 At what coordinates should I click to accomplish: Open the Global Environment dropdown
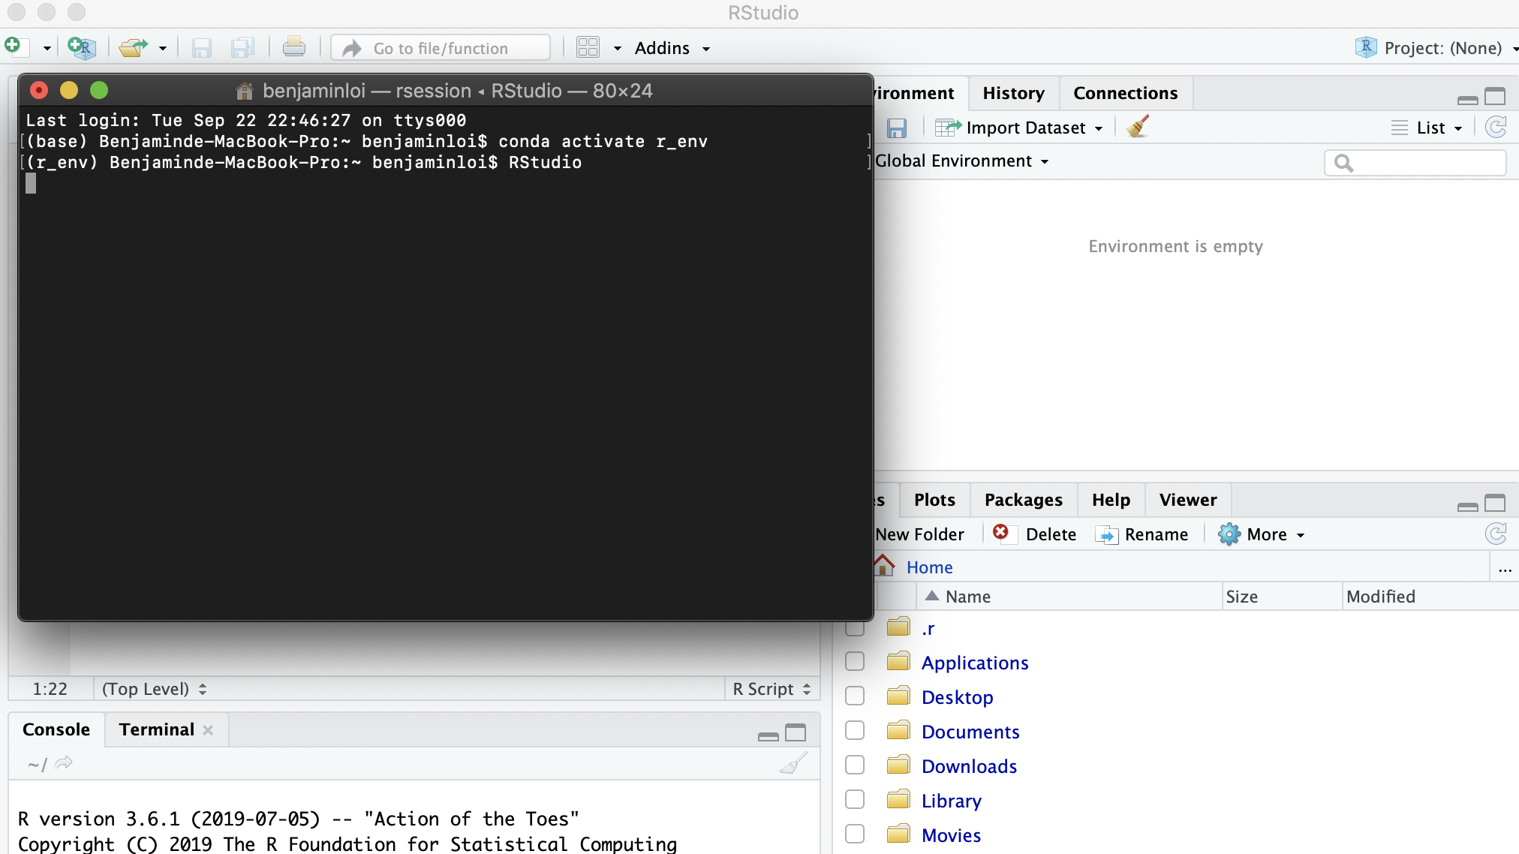[962, 161]
